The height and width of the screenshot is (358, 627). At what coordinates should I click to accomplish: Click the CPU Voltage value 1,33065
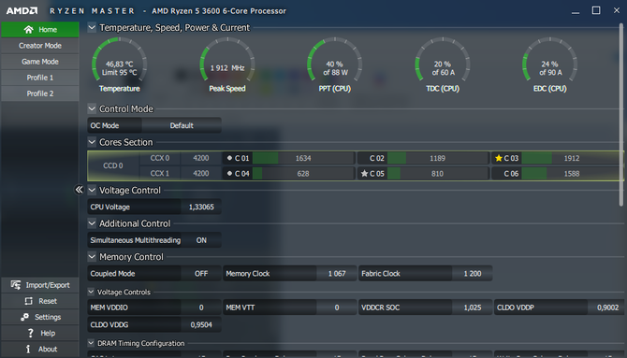point(201,207)
